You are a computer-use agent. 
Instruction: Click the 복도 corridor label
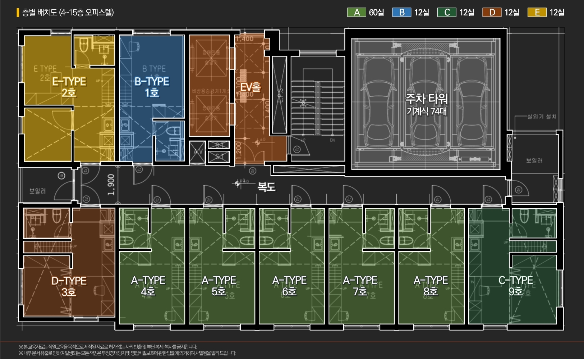click(x=266, y=187)
